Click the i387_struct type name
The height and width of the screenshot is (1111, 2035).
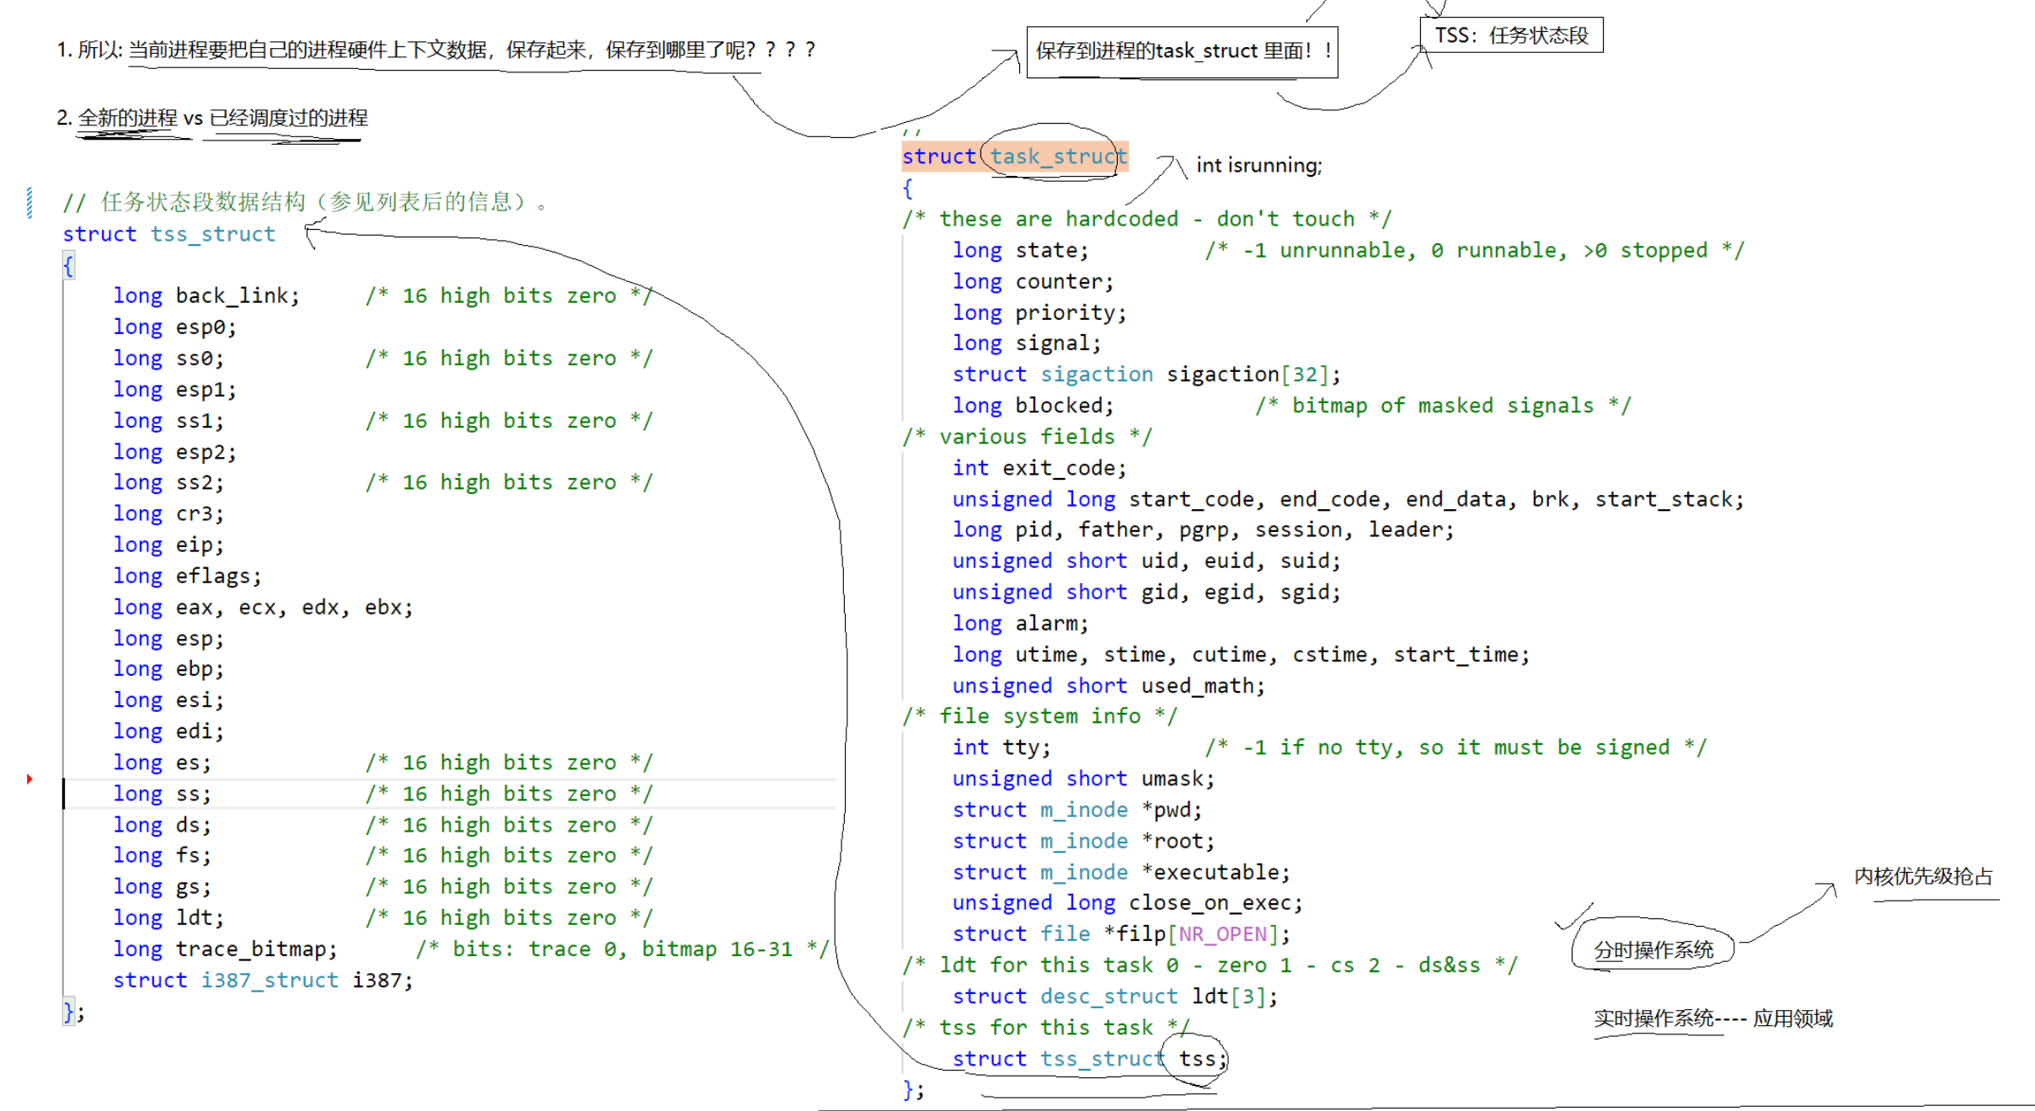pos(269,981)
